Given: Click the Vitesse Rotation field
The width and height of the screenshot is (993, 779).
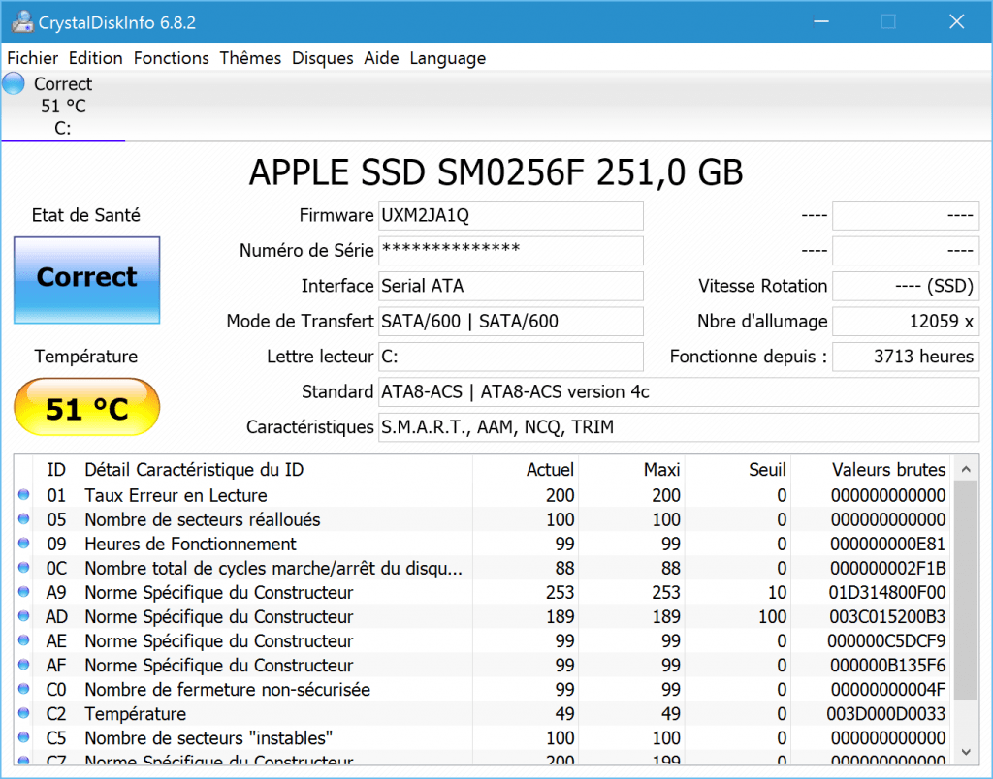Looking at the screenshot, I should pyautogui.click(x=906, y=286).
